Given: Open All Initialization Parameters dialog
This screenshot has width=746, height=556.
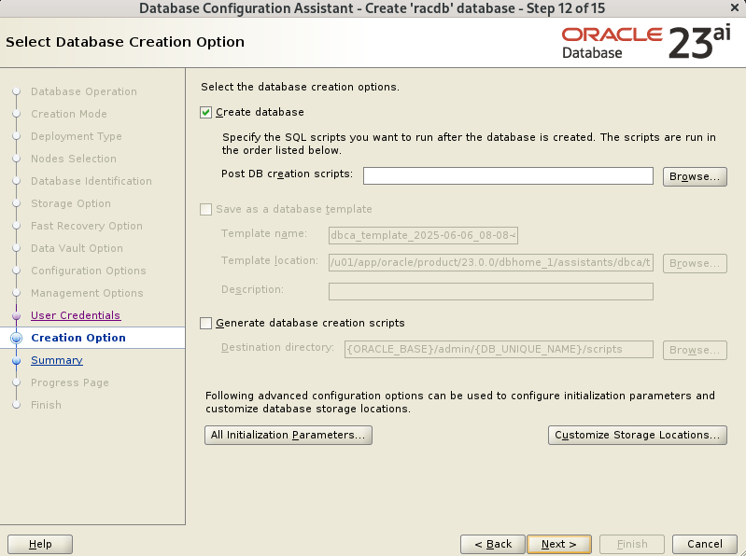Looking at the screenshot, I should (289, 436).
